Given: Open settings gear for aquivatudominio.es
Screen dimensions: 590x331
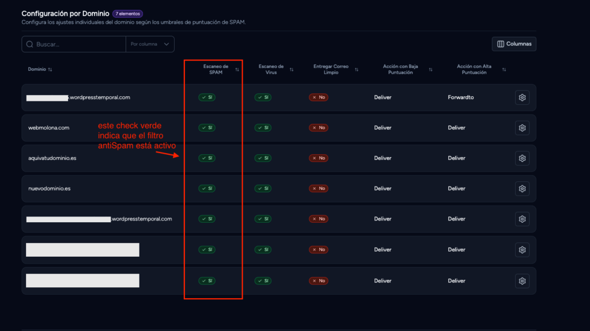Looking at the screenshot, I should 522,158.
